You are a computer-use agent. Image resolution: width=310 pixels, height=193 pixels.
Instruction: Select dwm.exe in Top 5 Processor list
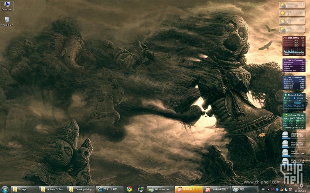(x=287, y=64)
